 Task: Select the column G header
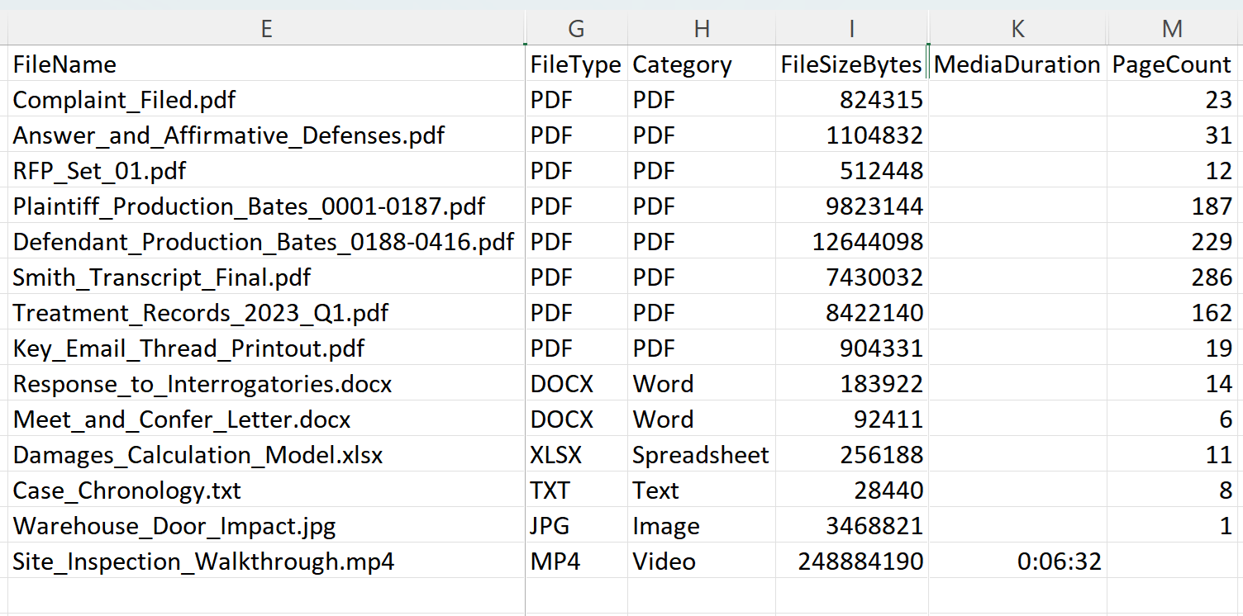575,28
